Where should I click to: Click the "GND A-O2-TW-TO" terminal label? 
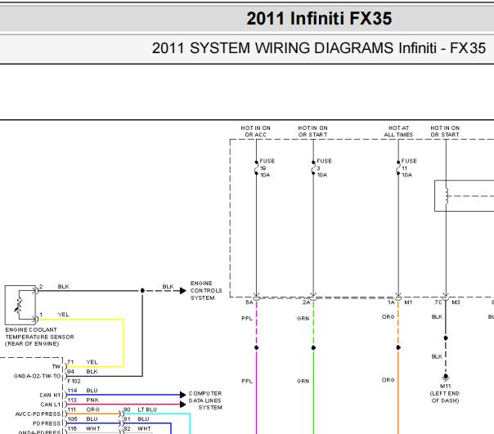[37, 376]
